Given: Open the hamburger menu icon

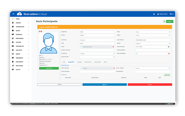Looking at the screenshot, I should coord(13,14).
